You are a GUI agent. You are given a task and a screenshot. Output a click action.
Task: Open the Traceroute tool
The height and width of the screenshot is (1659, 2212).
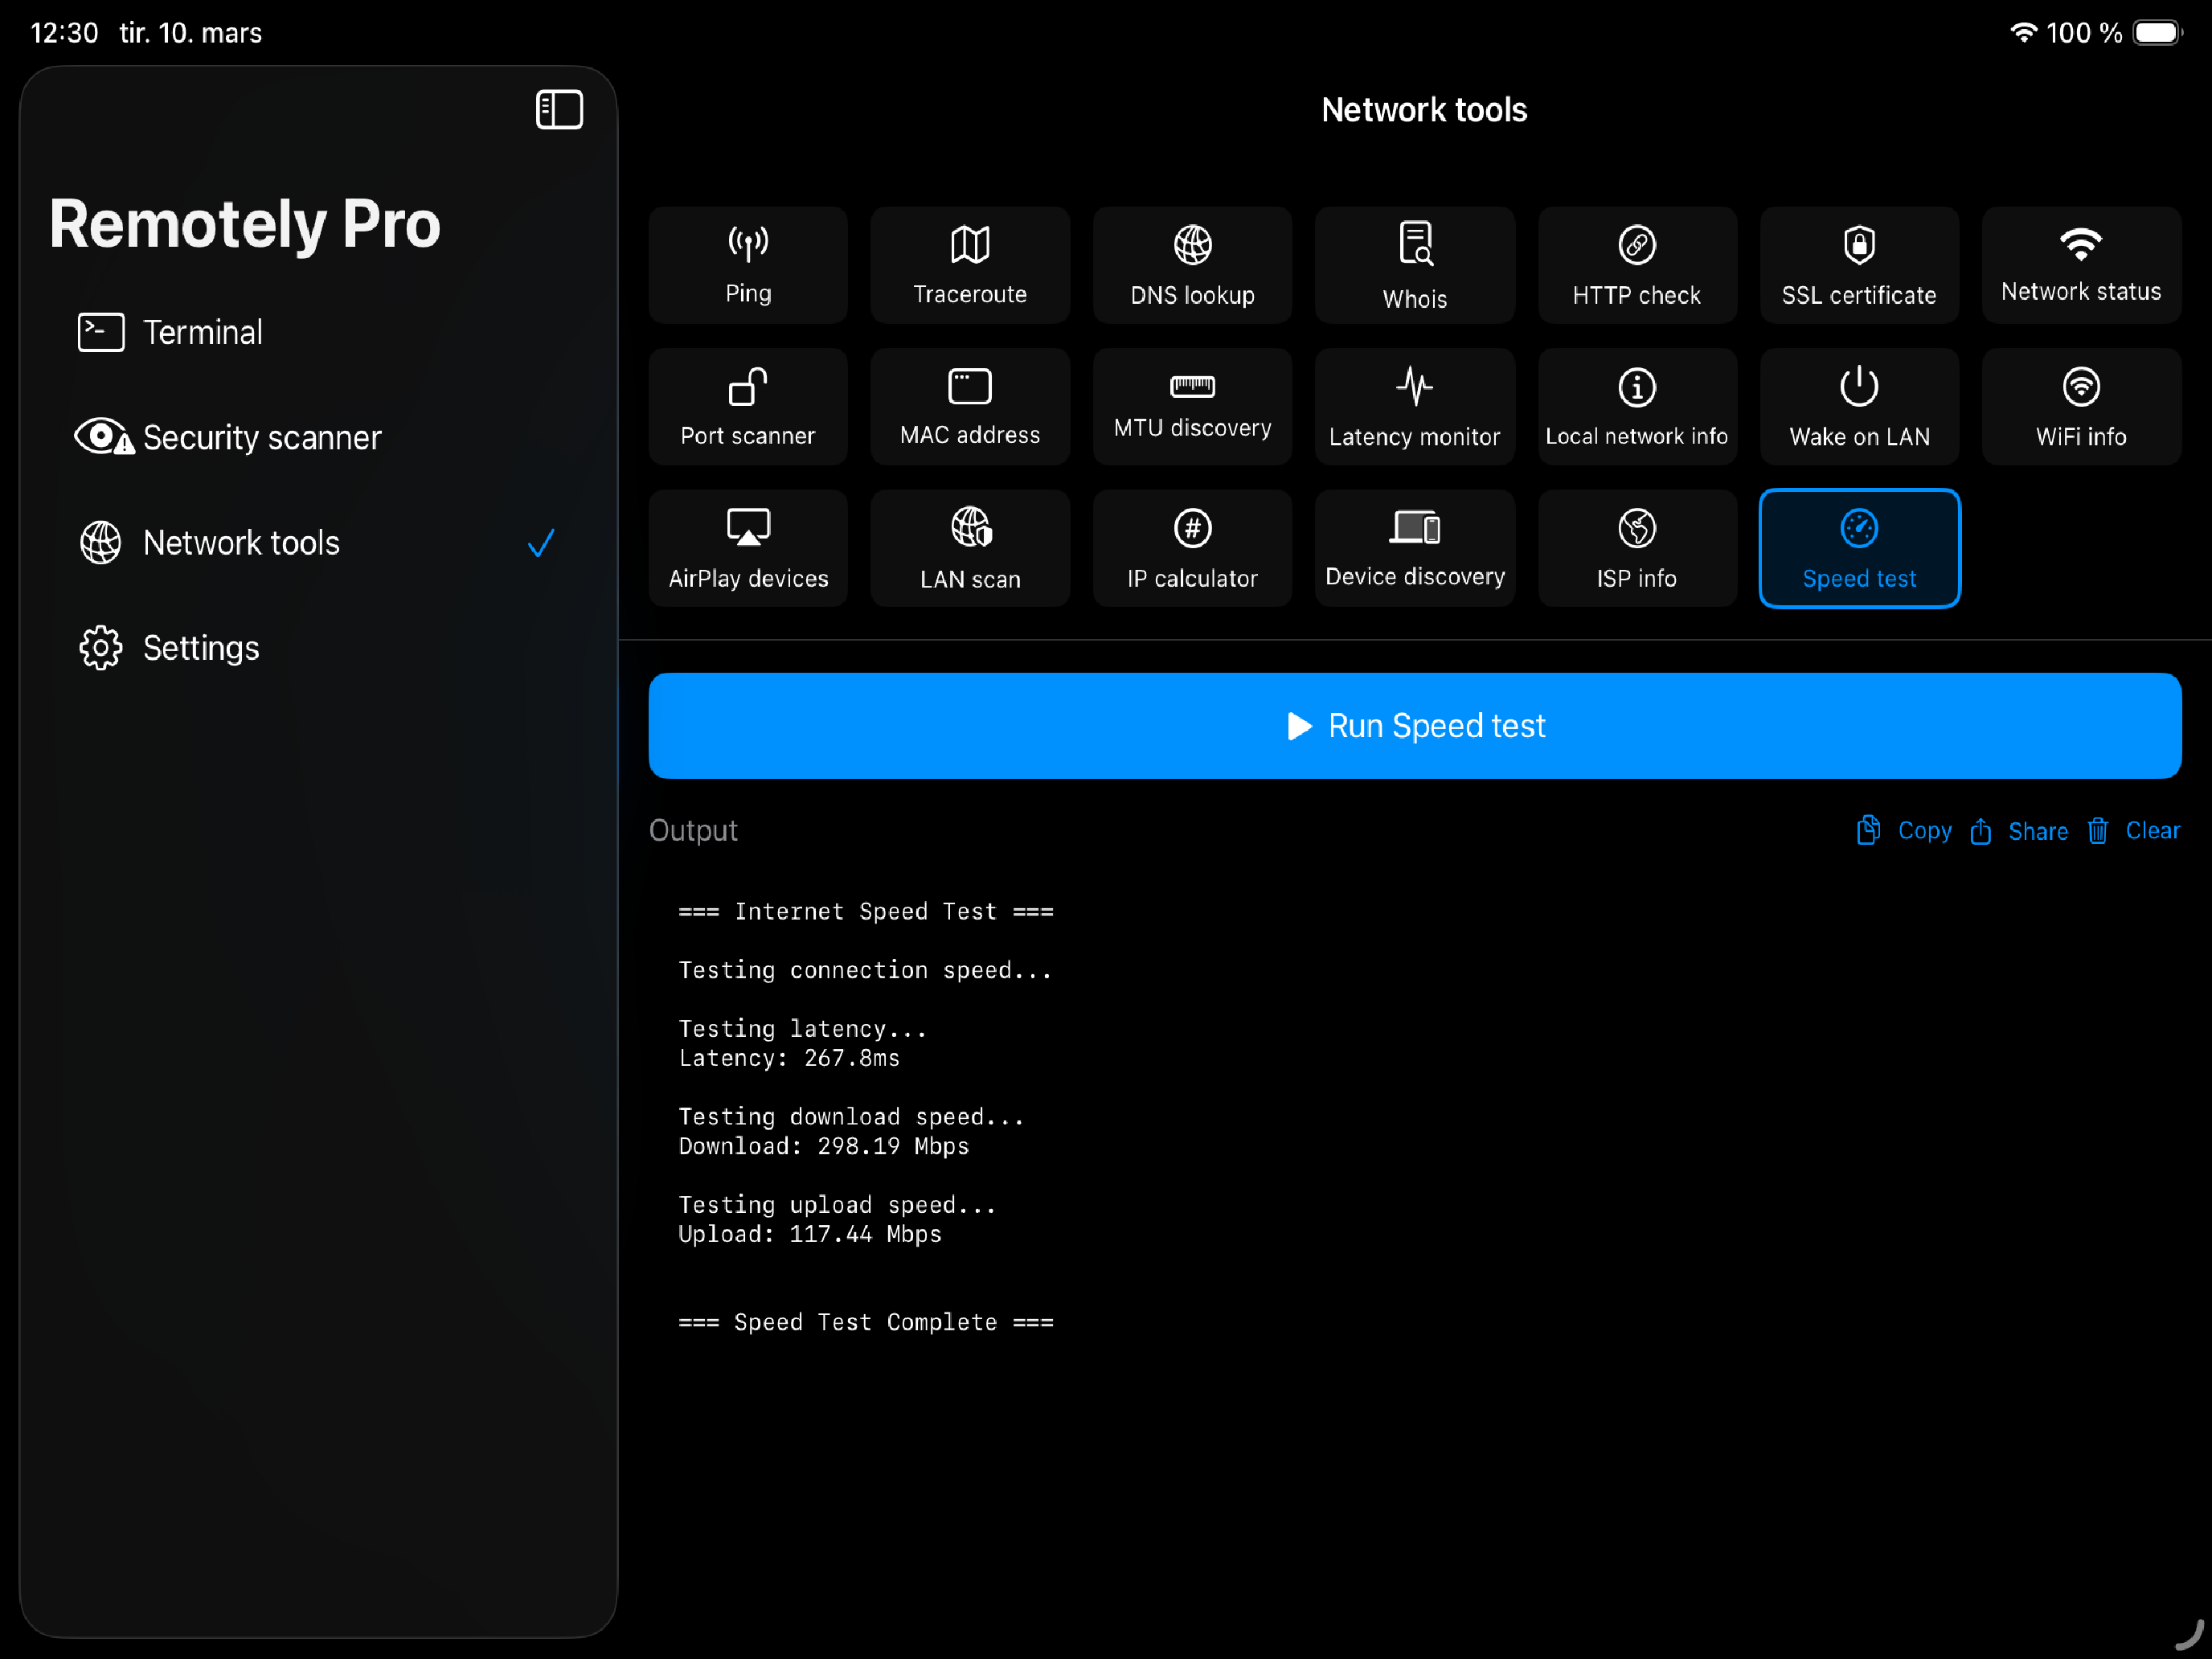pyautogui.click(x=970, y=265)
